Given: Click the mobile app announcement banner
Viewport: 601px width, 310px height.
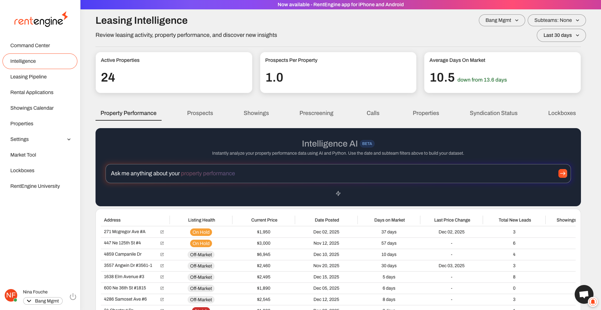Looking at the screenshot, I should point(340,5).
